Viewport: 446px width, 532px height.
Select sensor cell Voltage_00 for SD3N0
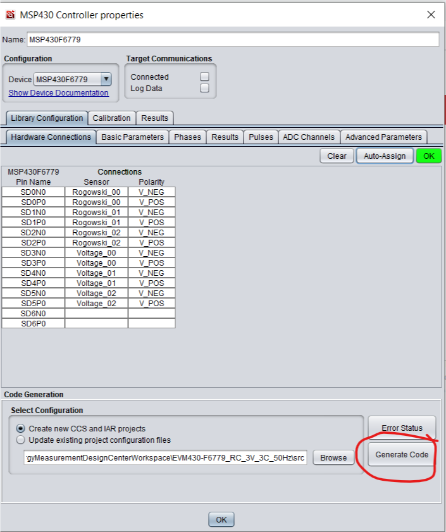click(96, 253)
